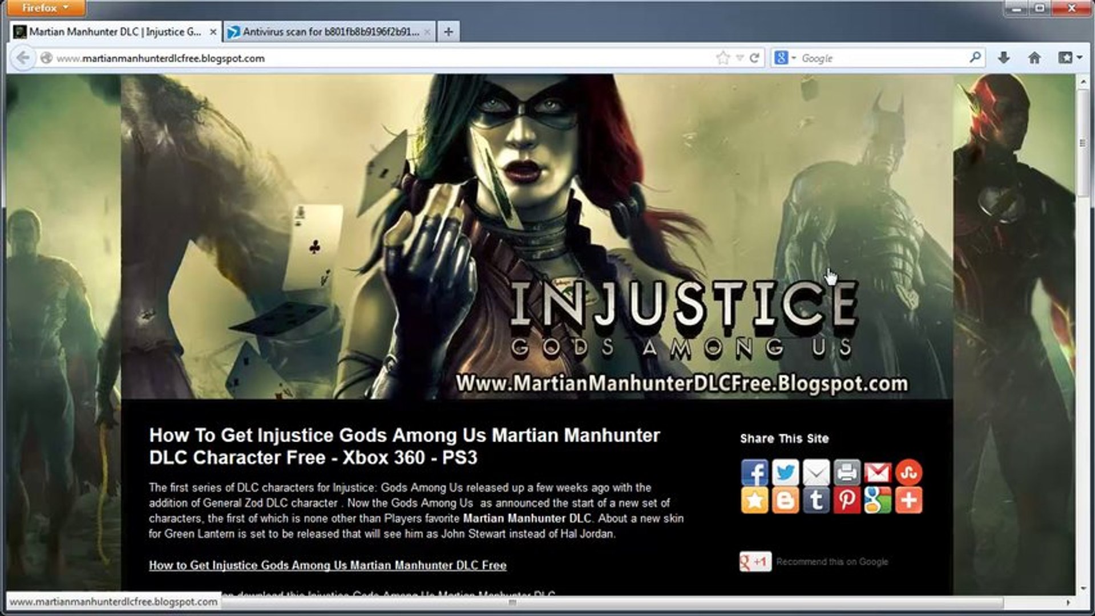The height and width of the screenshot is (616, 1095).
Task: Open more share options plus icon
Action: point(908,500)
